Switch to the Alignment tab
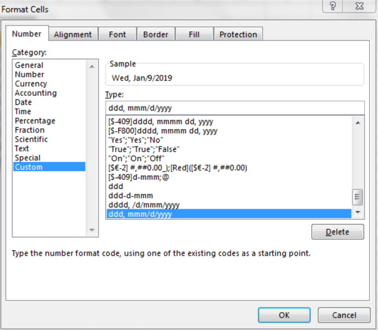The width and height of the screenshot is (378, 331). pyautogui.click(x=73, y=34)
